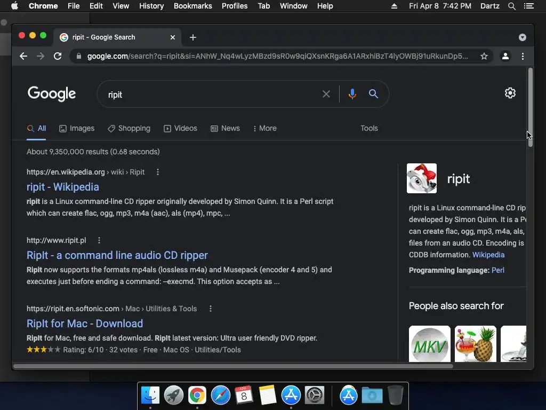Open Notification Center list icon
546x410 pixels.
click(528, 6)
